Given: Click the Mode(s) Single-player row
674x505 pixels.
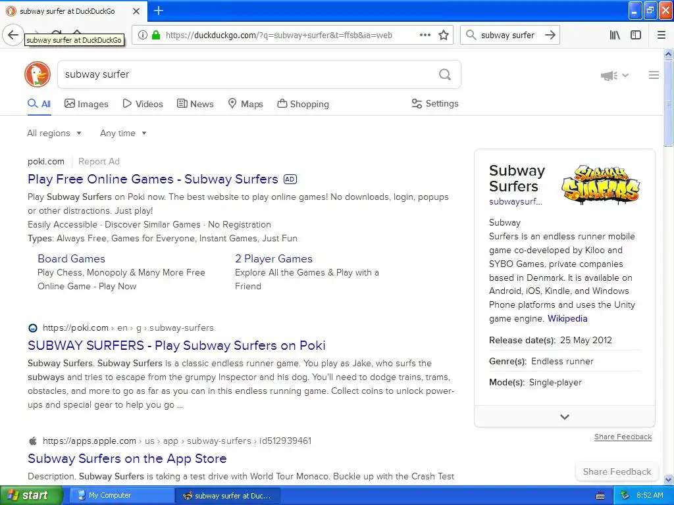Looking at the screenshot, I should pos(564,382).
